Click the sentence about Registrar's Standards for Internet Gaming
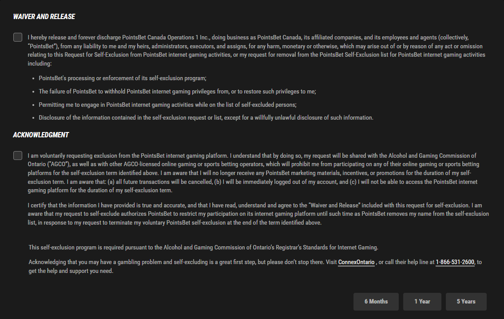The image size is (504, 319). [203, 248]
